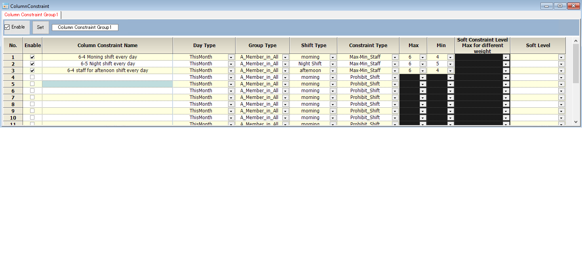Check the Enable box in row 9
The image size is (582, 274).
pos(32,111)
